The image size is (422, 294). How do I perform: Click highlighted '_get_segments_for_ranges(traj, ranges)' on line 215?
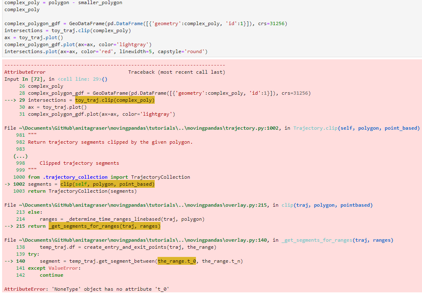[104, 226]
